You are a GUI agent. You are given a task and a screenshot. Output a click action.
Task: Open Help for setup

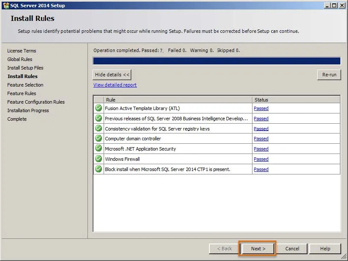point(325,249)
